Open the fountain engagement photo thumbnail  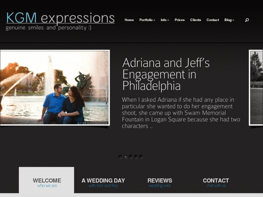[55, 87]
